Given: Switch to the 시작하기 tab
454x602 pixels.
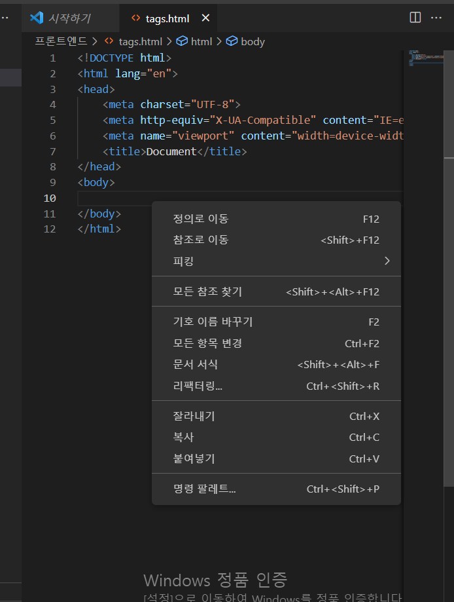Looking at the screenshot, I should click(70, 18).
